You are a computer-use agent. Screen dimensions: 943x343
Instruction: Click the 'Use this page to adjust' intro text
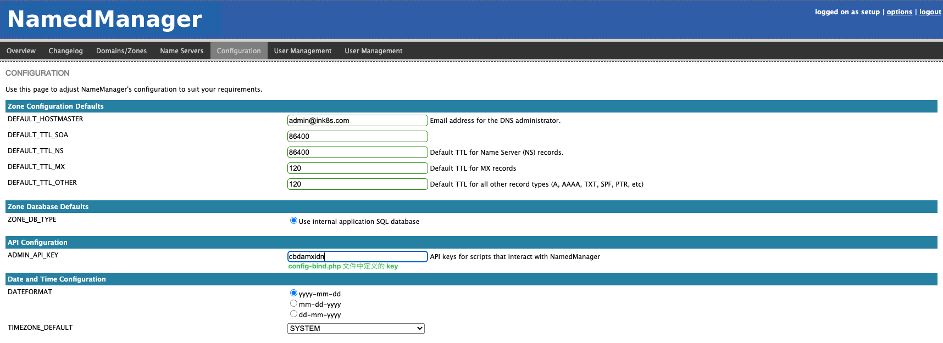coord(134,89)
